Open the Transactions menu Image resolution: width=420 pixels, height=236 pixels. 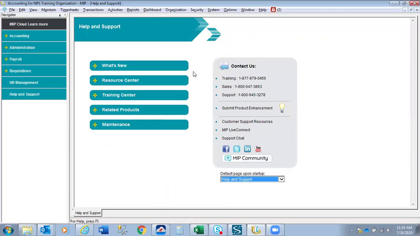tap(93, 10)
